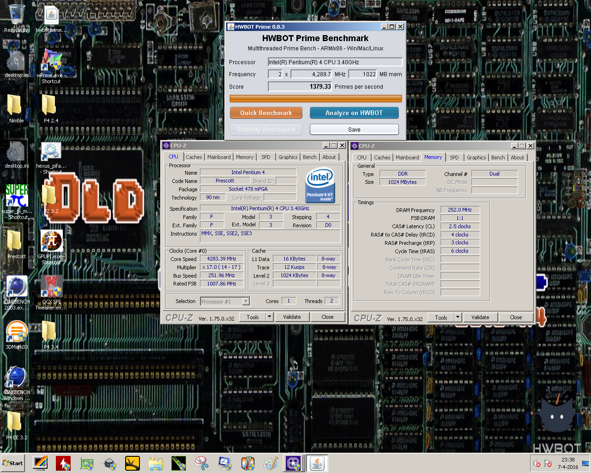Select the hexus_pifa shortcut icon

click(x=51, y=157)
